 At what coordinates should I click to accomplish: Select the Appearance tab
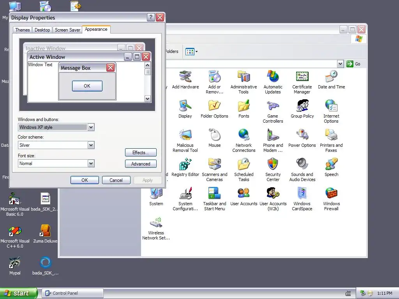pyautogui.click(x=96, y=29)
